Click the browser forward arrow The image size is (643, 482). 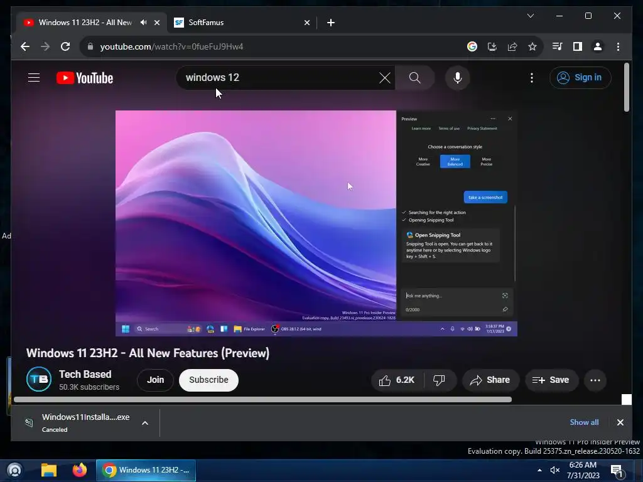pos(45,46)
